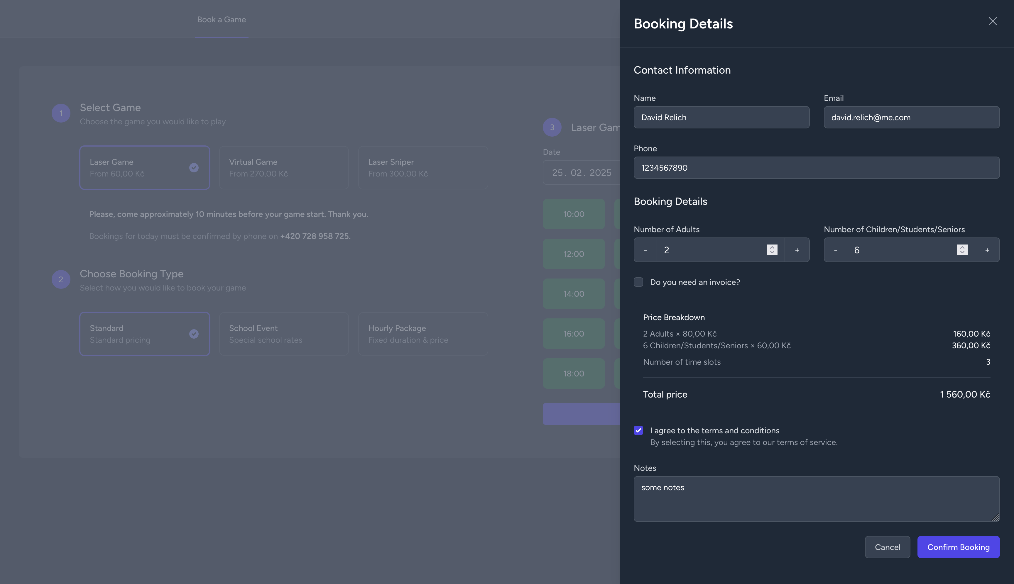Click the checkmark icon on Laser Game
The width and height of the screenshot is (1014, 584).
point(194,168)
